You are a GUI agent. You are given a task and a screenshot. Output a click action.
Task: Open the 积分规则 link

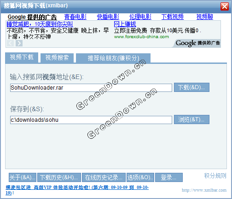(x=215, y=176)
